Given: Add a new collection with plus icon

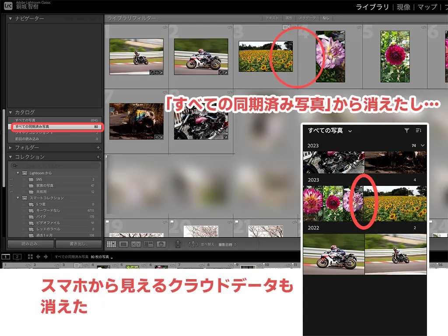Looking at the screenshot, I should coord(98,157).
